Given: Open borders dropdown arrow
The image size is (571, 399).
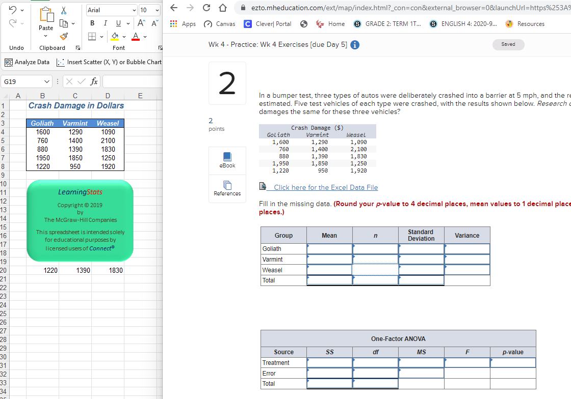Looking at the screenshot, I should point(101,37).
